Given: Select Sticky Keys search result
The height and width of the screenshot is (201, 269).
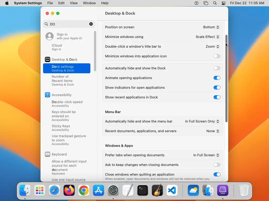Looking at the screenshot, I should coord(67,128).
